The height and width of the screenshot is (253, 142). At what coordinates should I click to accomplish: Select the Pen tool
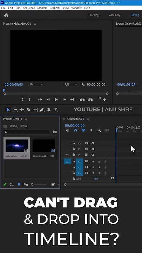(42, 110)
